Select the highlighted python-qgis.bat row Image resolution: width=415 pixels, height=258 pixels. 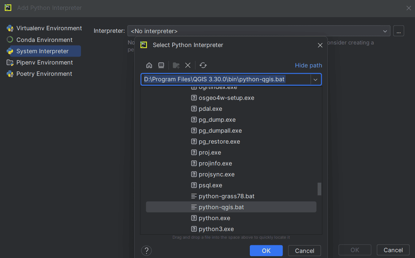(231, 207)
